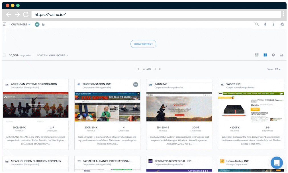
Task: Open the chat support bubble
Action: (x=276, y=163)
